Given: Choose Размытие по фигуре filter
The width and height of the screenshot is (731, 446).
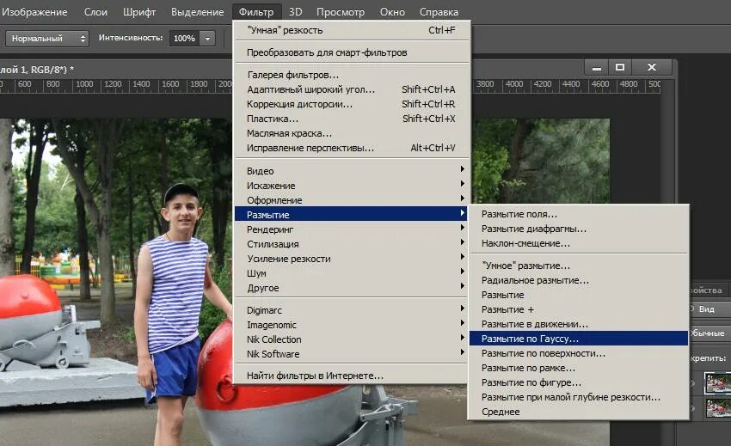Looking at the screenshot, I should [579, 382].
